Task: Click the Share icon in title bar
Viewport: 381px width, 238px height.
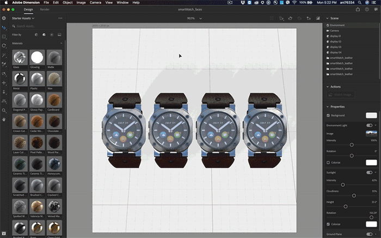Action: (x=358, y=9)
